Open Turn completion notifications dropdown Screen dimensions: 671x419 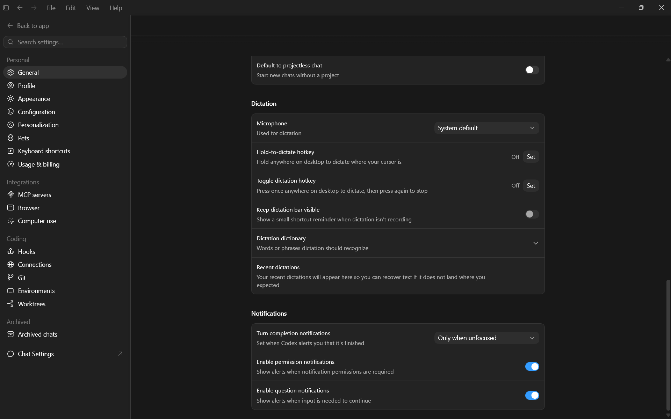pyautogui.click(x=486, y=338)
